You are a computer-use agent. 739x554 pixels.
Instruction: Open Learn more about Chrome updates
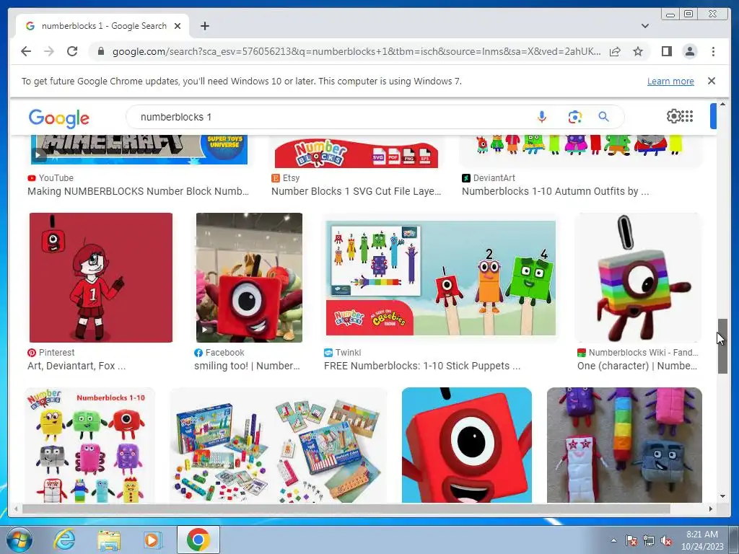[670, 81]
